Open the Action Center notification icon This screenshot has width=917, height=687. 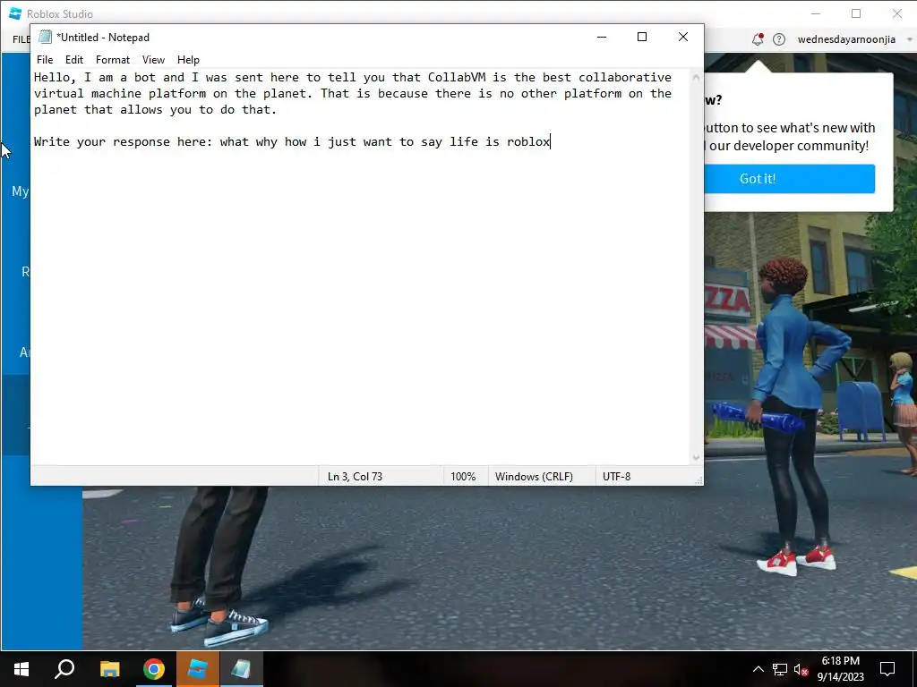pyautogui.click(x=887, y=669)
